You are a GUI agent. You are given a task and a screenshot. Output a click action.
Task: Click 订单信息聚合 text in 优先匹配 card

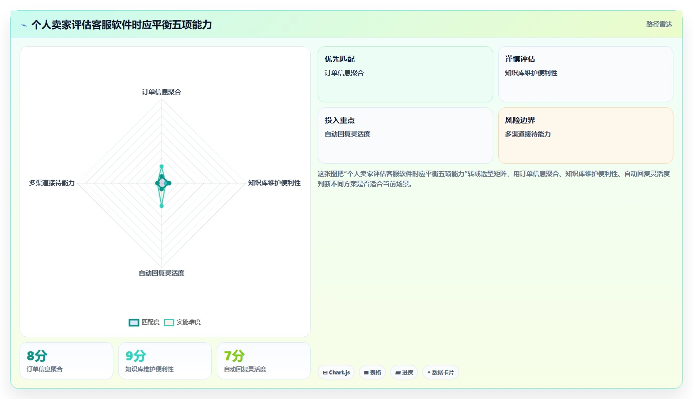tap(344, 73)
